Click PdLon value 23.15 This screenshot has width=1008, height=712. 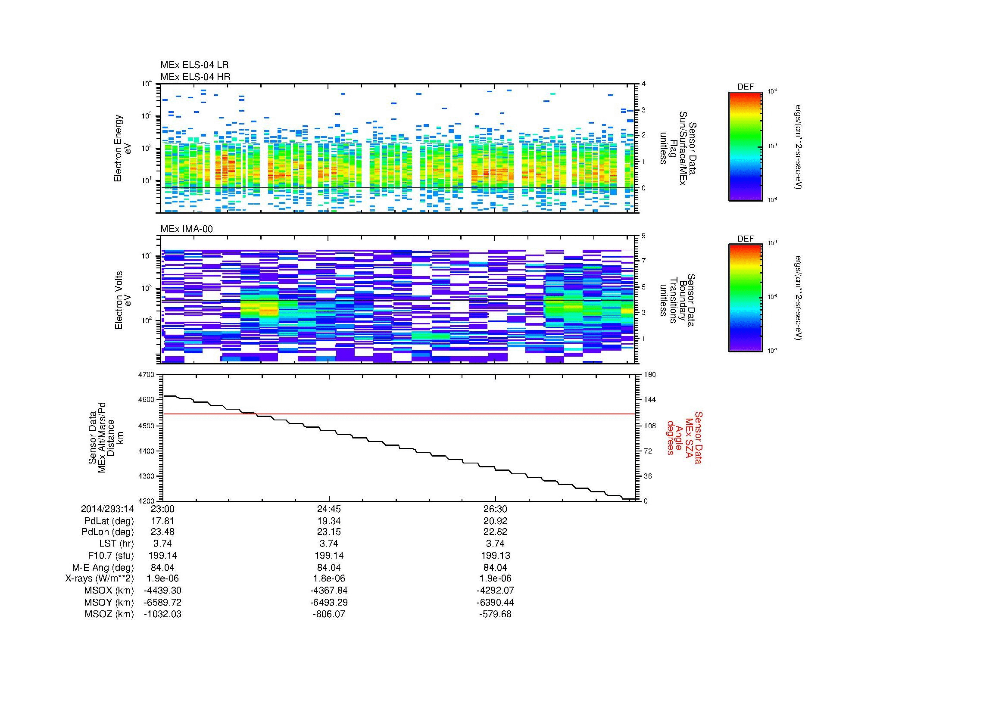[x=329, y=532]
